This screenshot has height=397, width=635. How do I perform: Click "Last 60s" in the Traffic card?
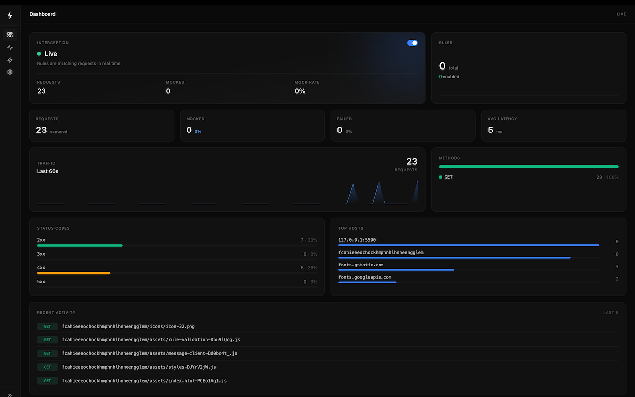pyautogui.click(x=48, y=171)
